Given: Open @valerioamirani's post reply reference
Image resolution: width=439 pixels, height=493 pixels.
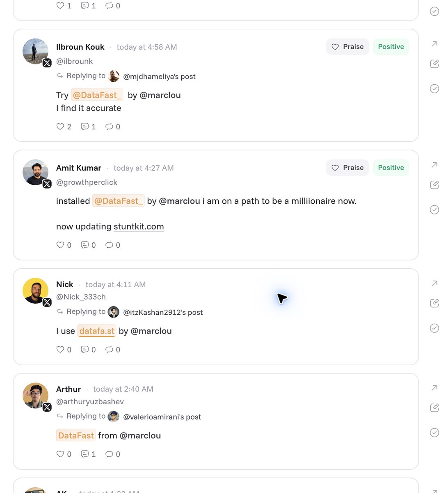Looking at the screenshot, I should click(162, 417).
